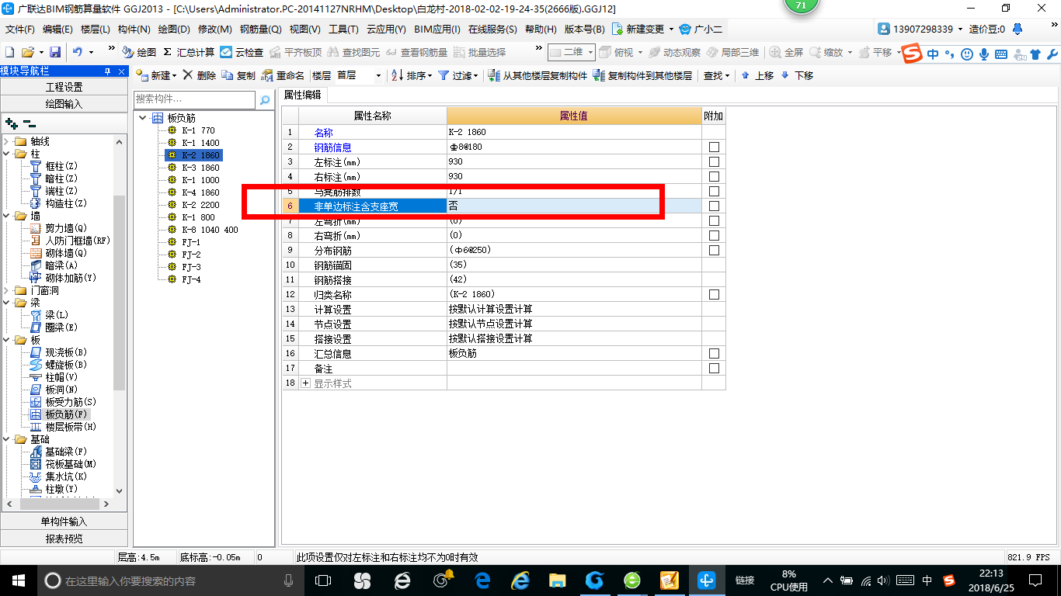Click the collapse-all minus icon in navigation panel
Viewport: 1061px width, 596px height.
coord(29,123)
